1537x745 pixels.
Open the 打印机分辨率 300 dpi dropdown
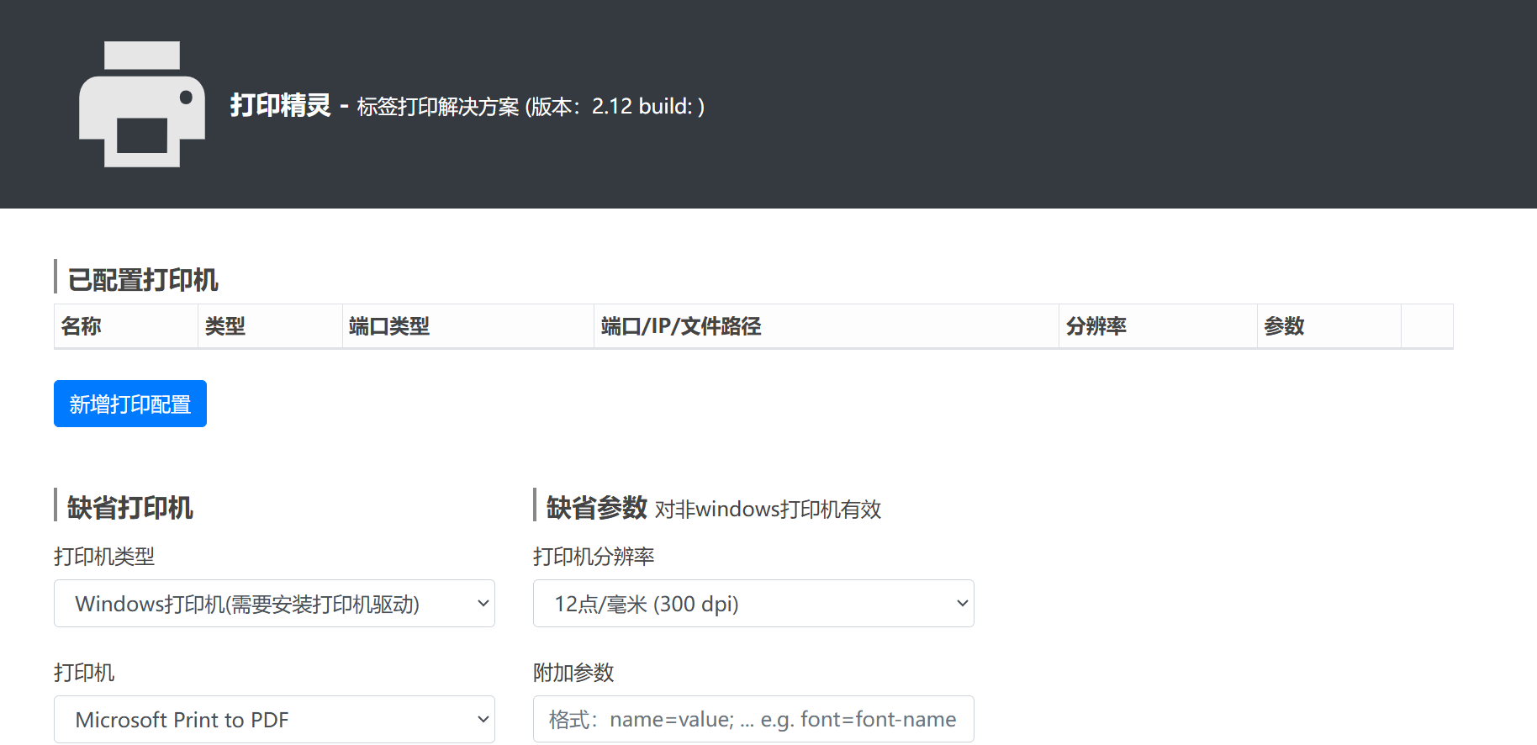753,604
